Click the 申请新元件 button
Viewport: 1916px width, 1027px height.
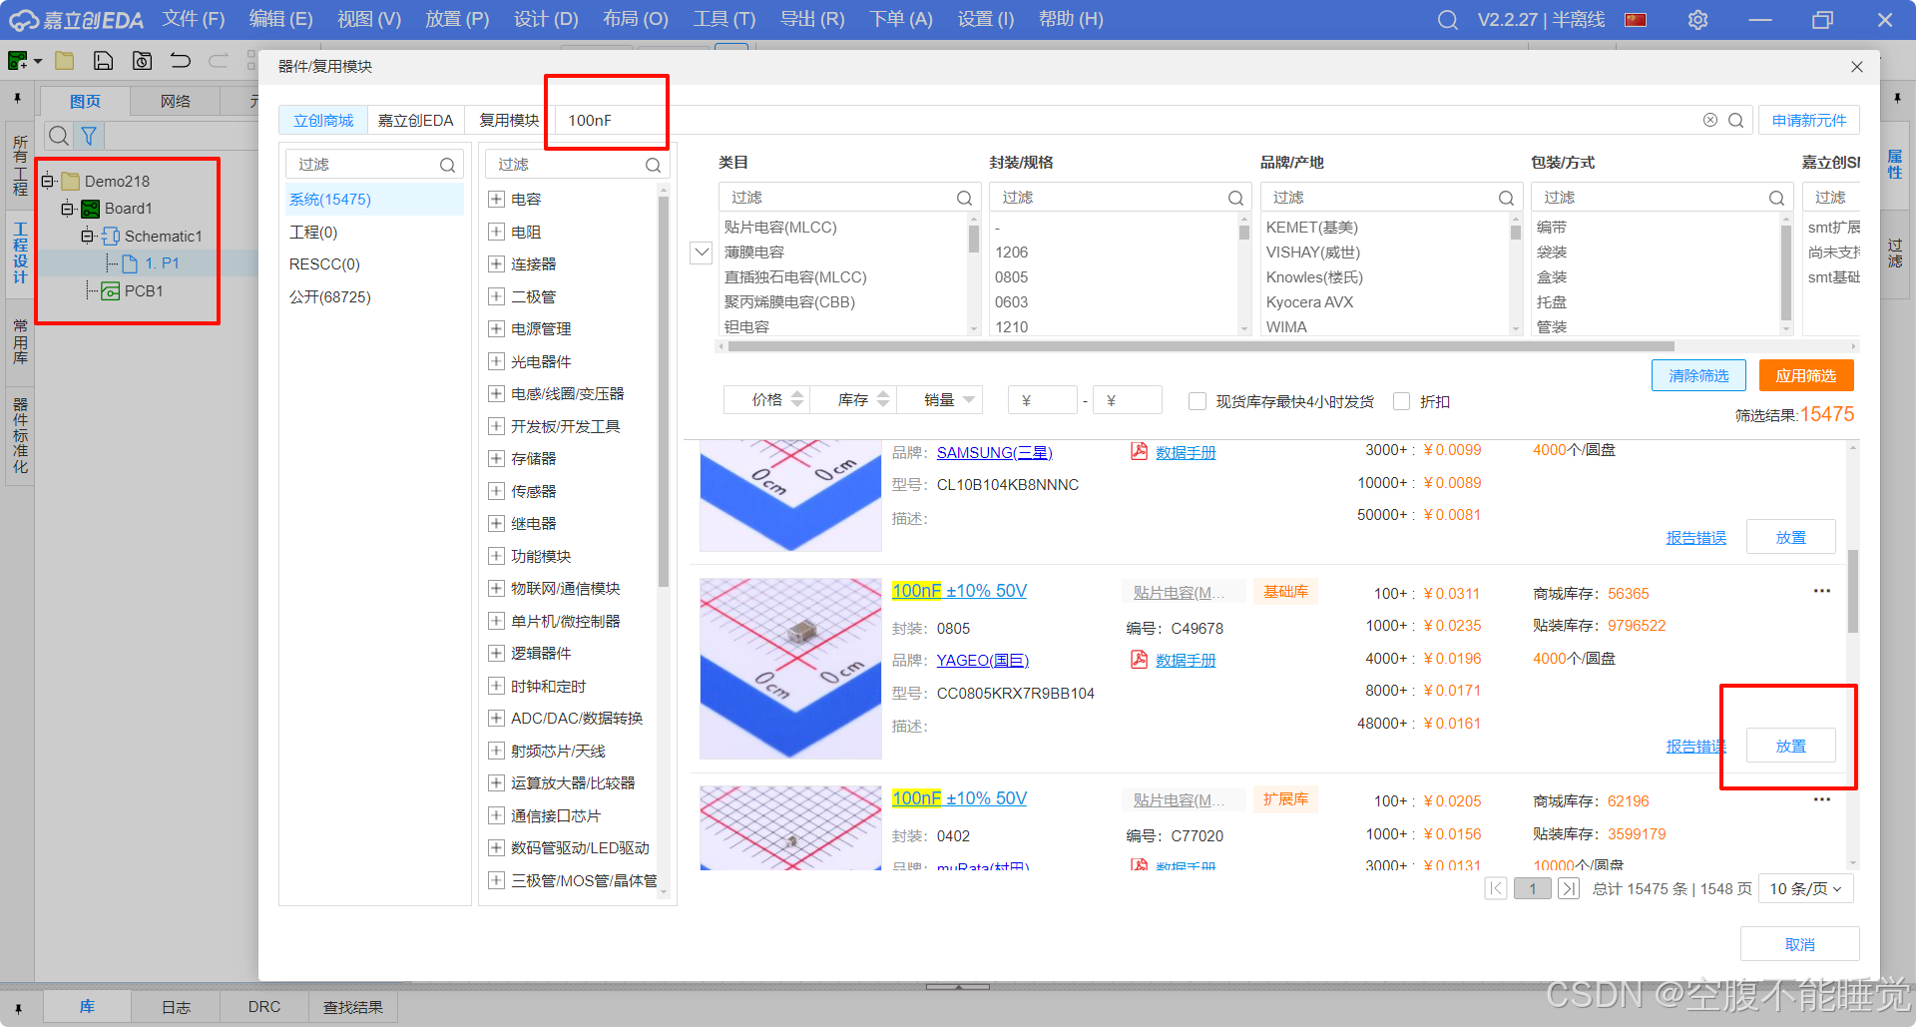tap(1808, 120)
